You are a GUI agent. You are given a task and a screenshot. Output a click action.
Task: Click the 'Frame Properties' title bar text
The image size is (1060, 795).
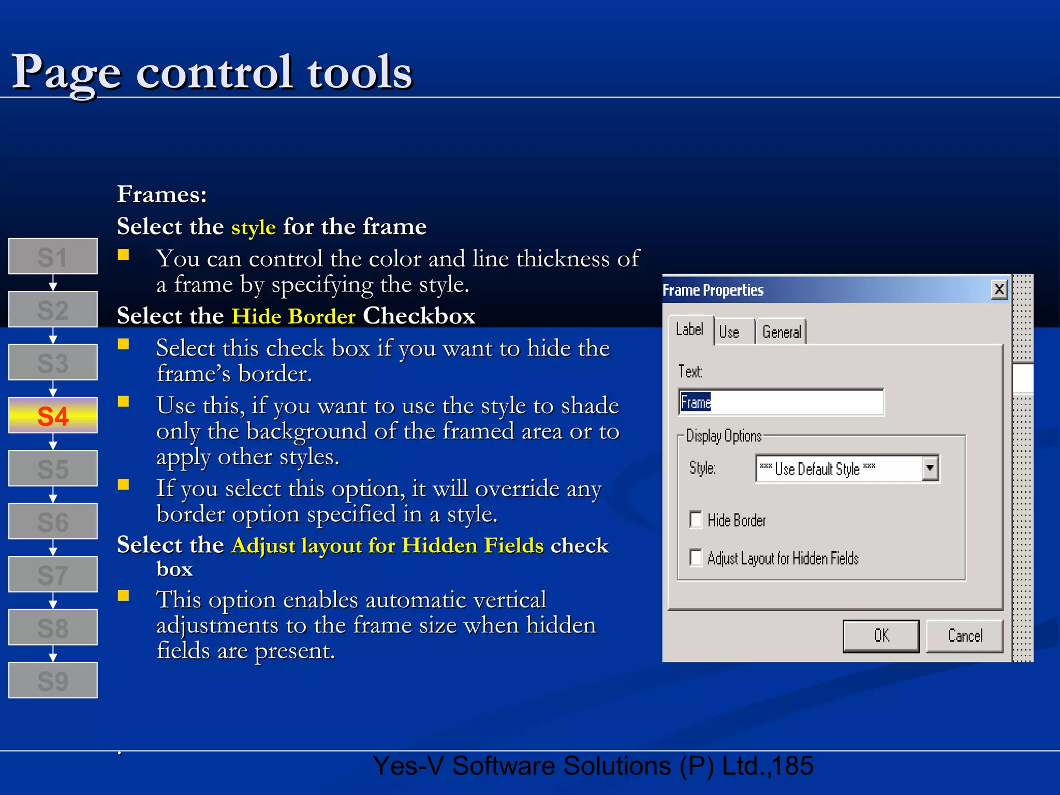pyautogui.click(x=713, y=290)
